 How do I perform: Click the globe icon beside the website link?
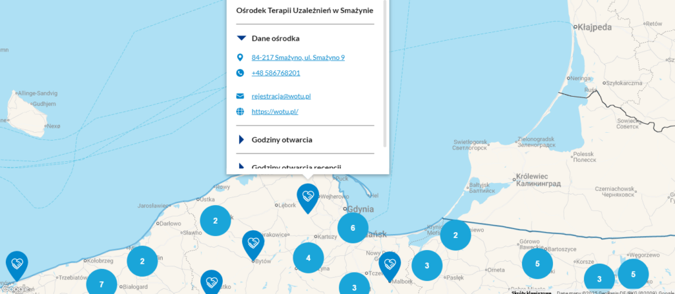click(x=240, y=111)
